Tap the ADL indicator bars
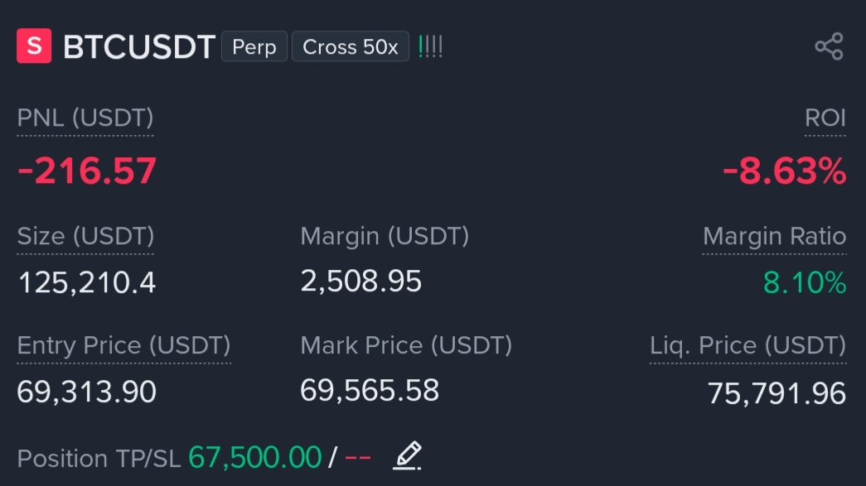Viewport: 866px width, 486px height. tap(430, 47)
